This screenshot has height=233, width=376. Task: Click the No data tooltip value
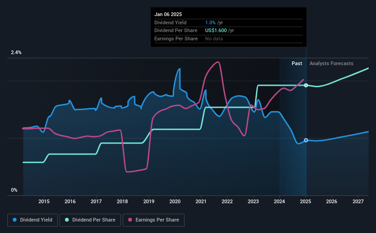tap(214, 39)
